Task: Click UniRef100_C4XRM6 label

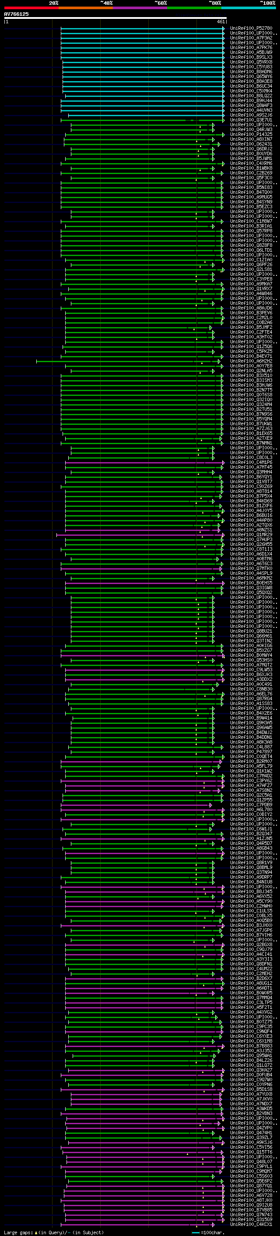Action: coord(251,164)
